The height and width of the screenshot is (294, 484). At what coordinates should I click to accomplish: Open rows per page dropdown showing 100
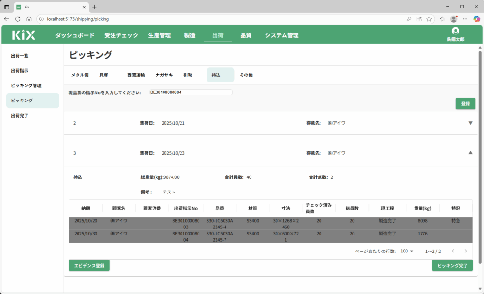pyautogui.click(x=407, y=251)
